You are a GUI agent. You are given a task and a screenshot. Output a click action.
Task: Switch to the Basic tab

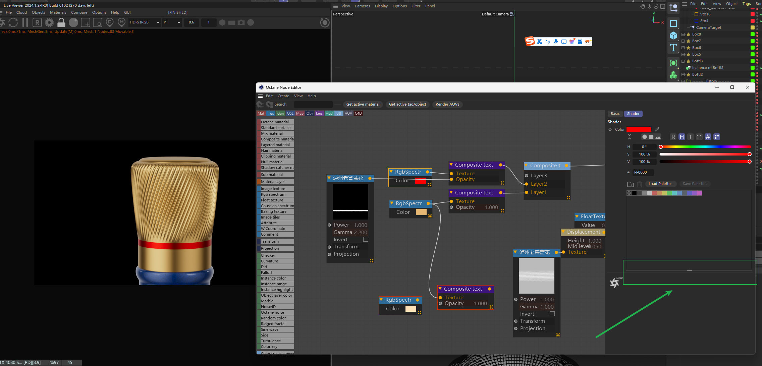615,114
